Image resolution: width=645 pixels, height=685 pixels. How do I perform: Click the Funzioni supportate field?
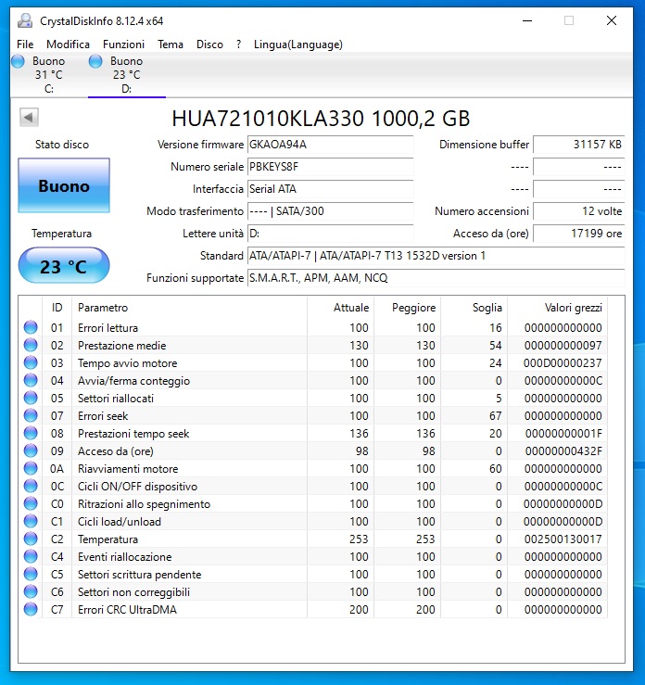point(436,278)
